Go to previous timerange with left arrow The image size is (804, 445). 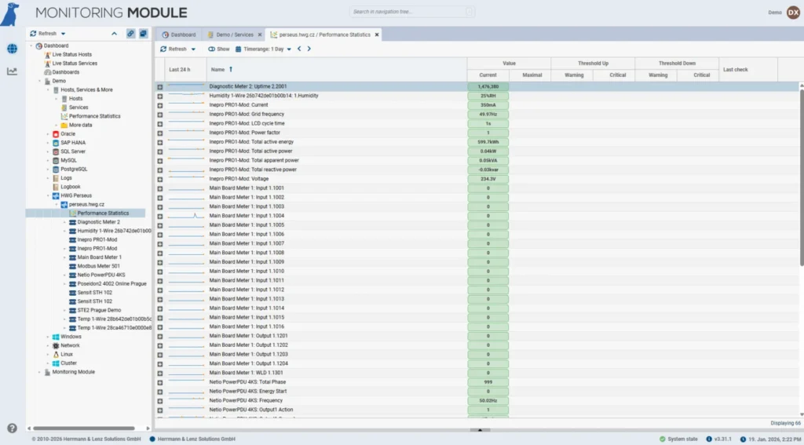coord(299,49)
